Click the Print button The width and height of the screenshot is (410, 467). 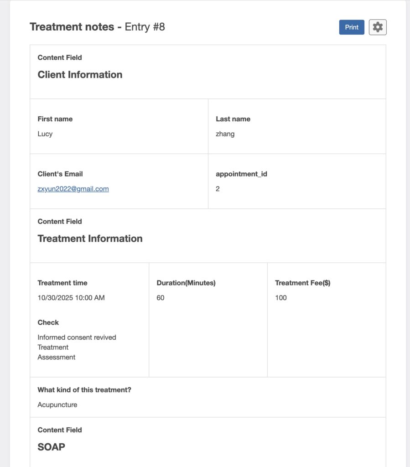(x=352, y=27)
